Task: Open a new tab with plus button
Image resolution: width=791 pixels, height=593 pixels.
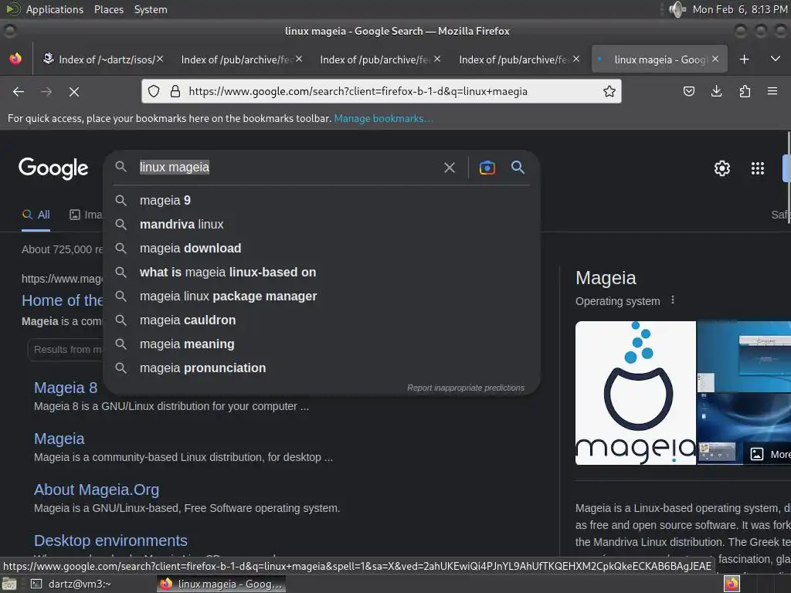Action: tap(744, 59)
